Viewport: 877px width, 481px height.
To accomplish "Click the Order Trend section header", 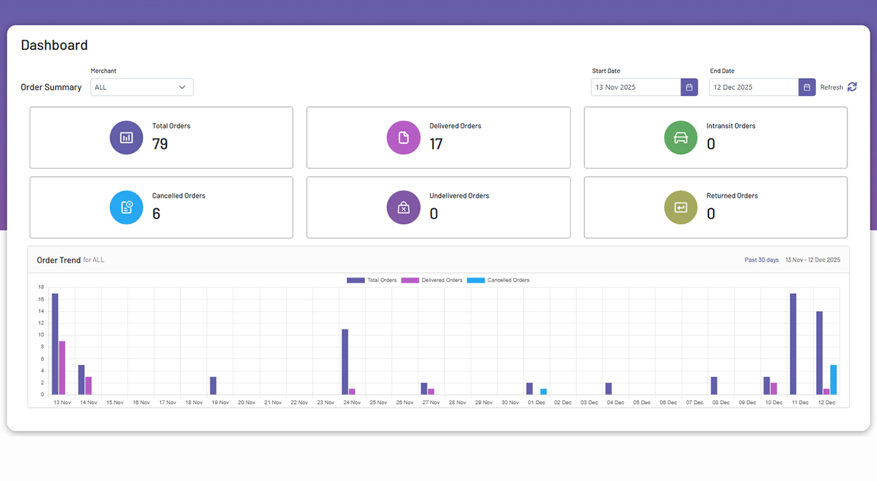I will tap(58, 260).
